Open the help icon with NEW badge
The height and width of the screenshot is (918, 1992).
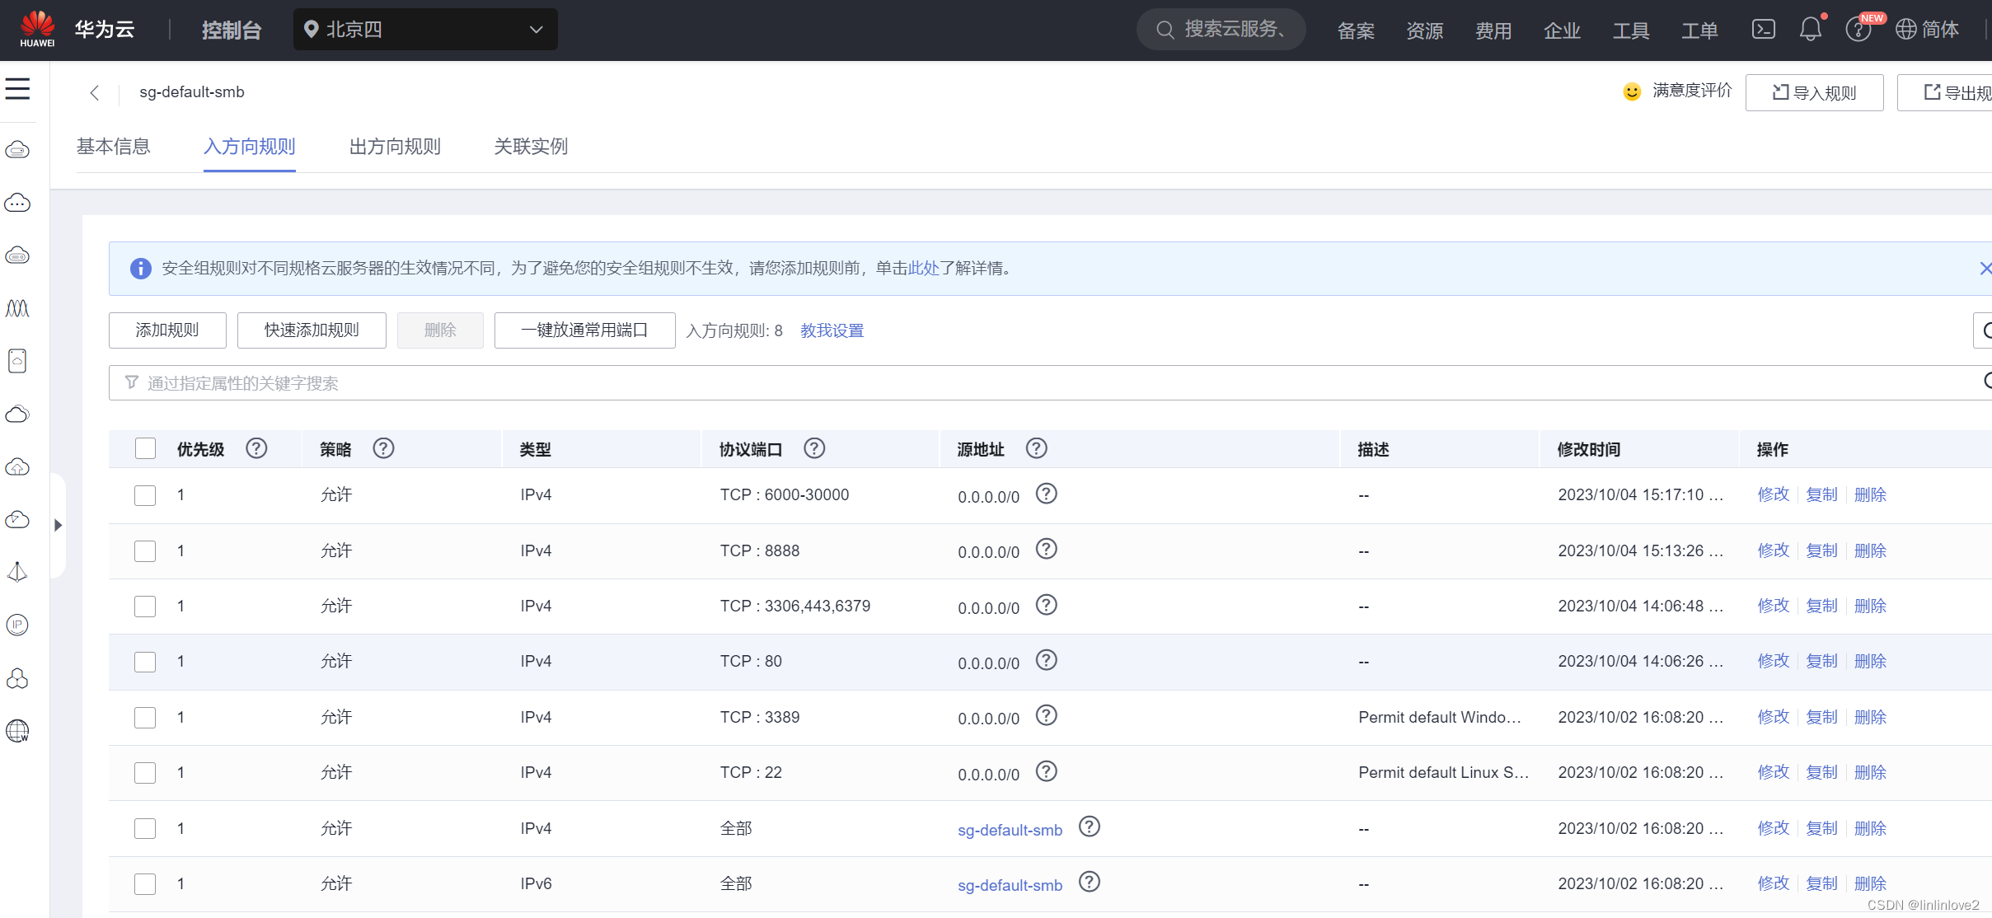[1858, 30]
